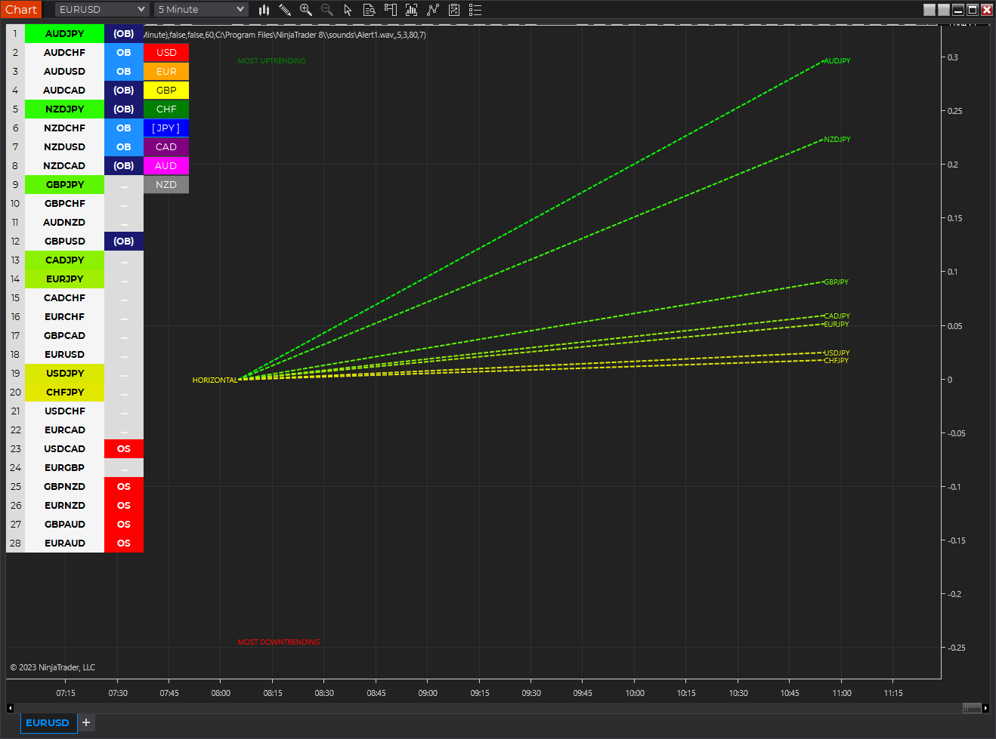Click the scrollbar left arrow
This screenshot has height=739, width=996.
(10, 708)
